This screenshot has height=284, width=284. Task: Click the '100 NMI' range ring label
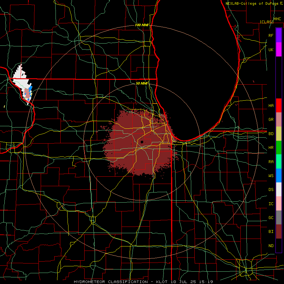(x=141, y=25)
